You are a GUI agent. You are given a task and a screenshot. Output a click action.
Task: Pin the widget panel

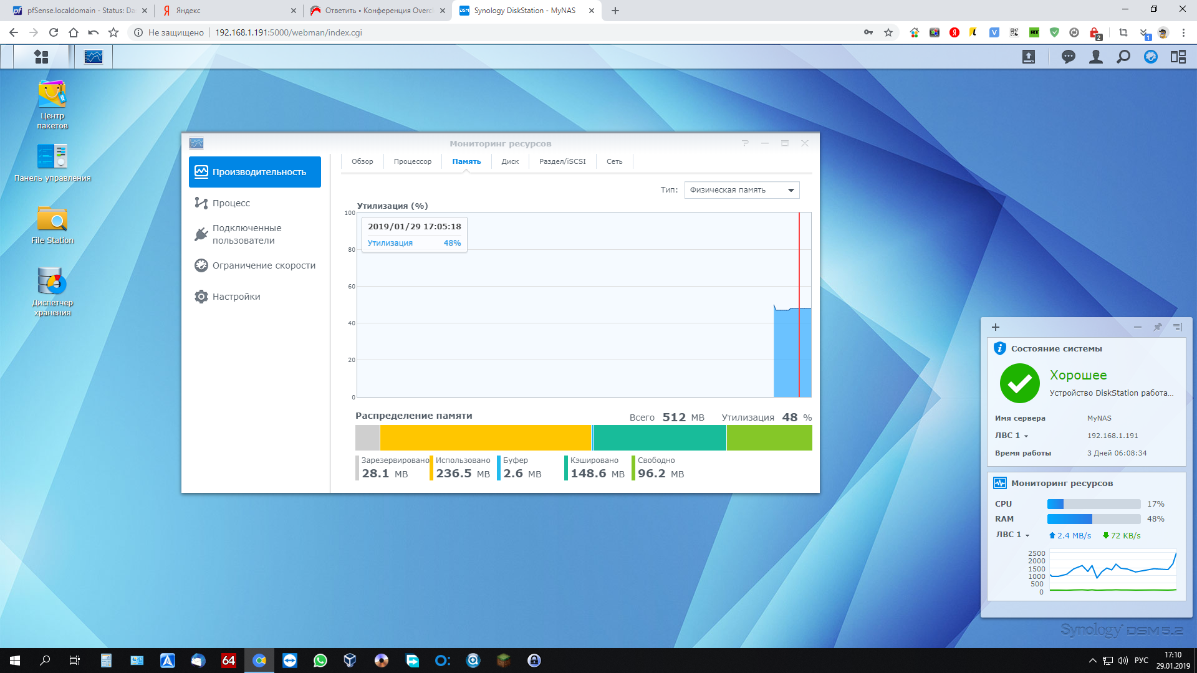[1158, 327]
